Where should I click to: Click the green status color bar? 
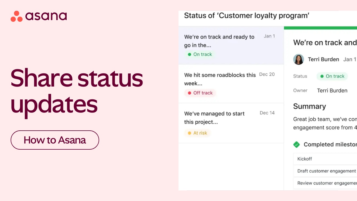coord(320,28)
